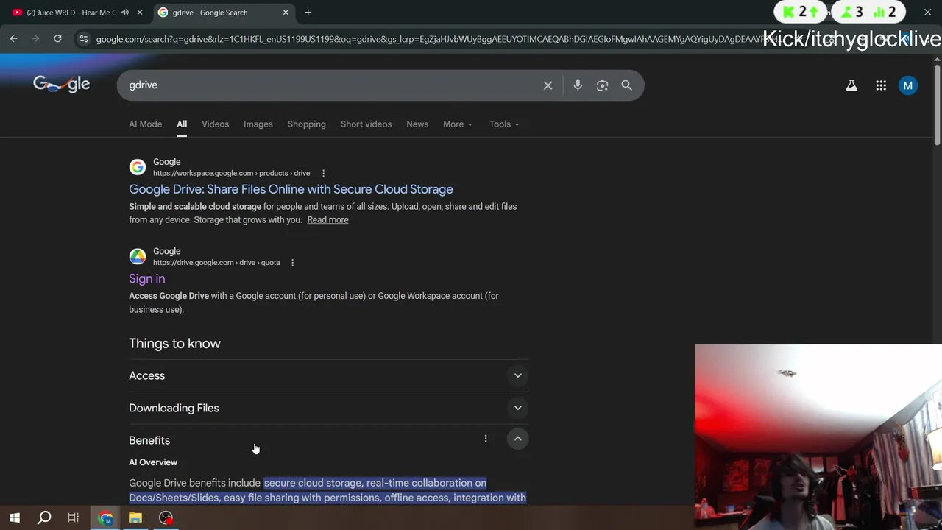Click the Google logo to go home

click(x=61, y=85)
